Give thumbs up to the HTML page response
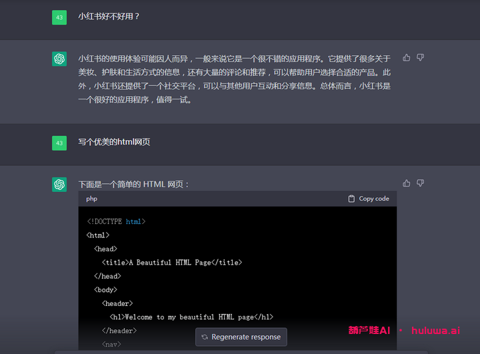The width and height of the screenshot is (480, 354). tap(407, 183)
